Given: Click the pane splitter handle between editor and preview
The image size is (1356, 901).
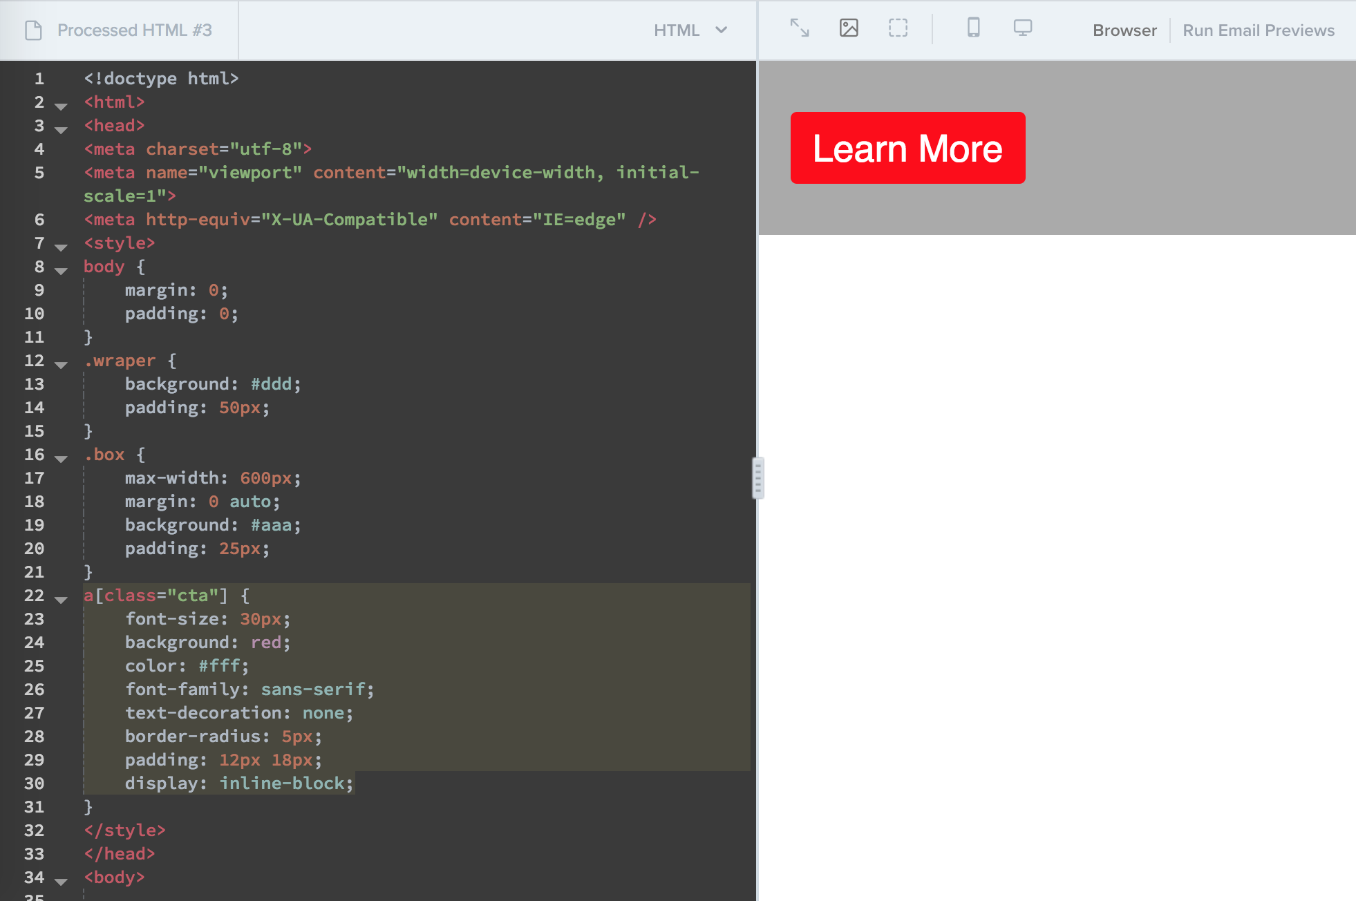Looking at the screenshot, I should click(x=757, y=477).
